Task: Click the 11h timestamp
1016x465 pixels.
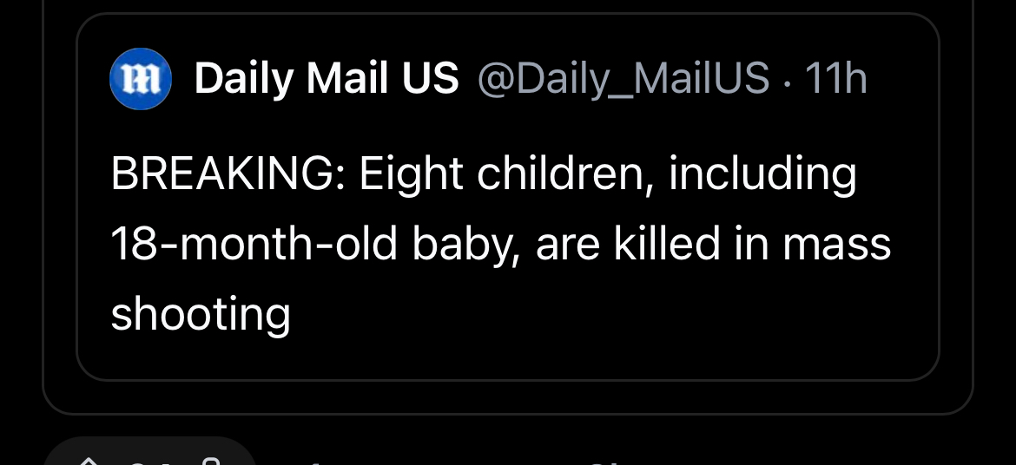Action: [835, 80]
